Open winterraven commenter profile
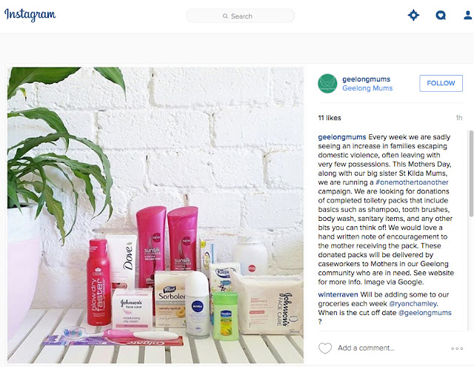 (338, 294)
